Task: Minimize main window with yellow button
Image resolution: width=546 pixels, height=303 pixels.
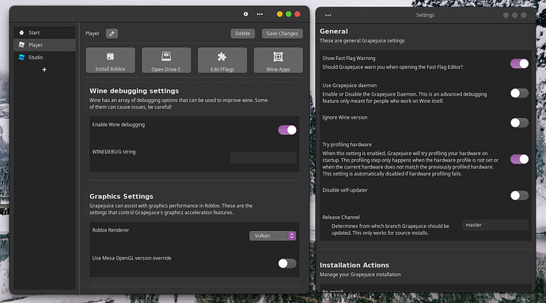Action: [279, 14]
